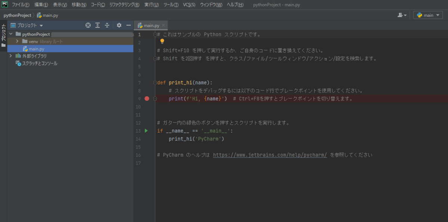Viewport: 448px width, 222px height.
Task: Open the ツール(T) menu
Action: point(171,5)
